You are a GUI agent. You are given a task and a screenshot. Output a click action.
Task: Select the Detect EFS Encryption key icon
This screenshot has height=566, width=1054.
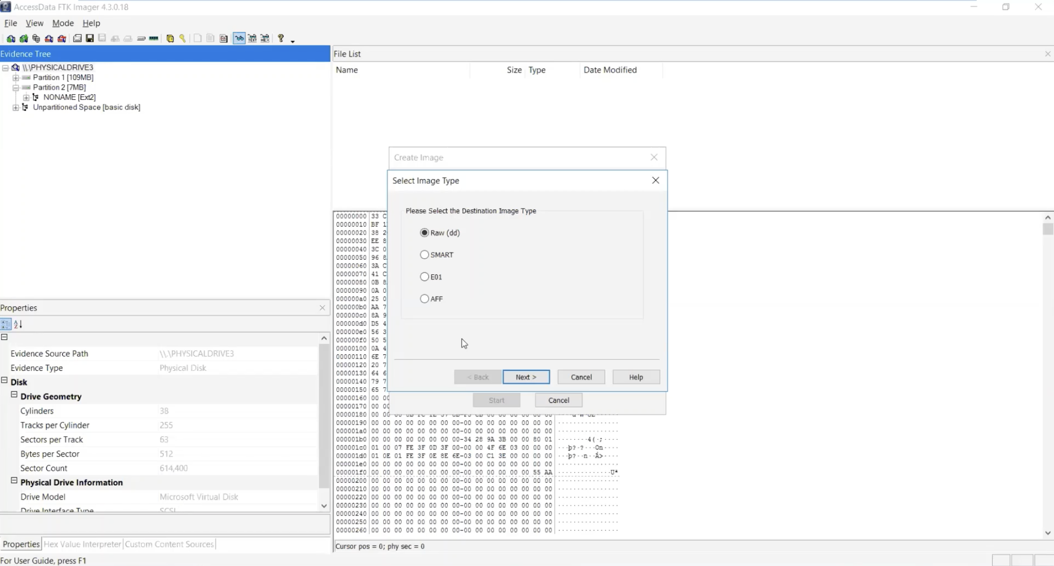click(x=183, y=38)
